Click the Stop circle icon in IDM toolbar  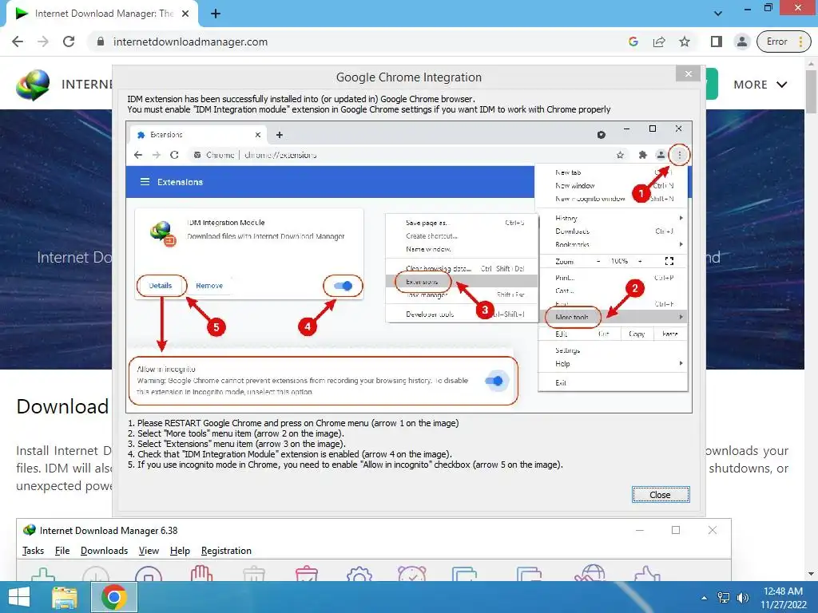pos(149,575)
